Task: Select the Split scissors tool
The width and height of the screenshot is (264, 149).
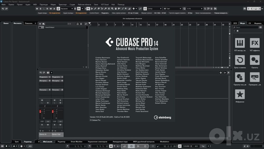Action: pos(102,9)
